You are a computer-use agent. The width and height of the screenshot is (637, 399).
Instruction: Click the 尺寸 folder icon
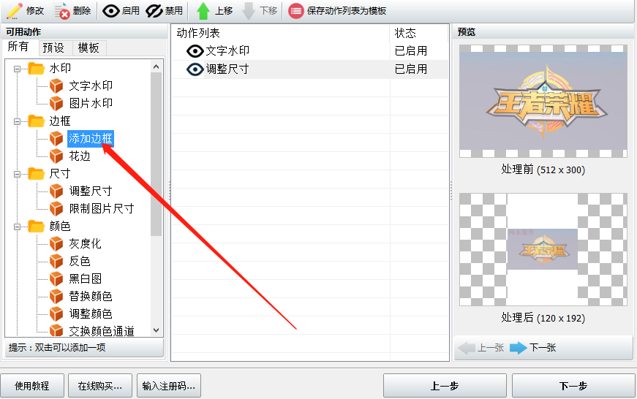coord(36,174)
